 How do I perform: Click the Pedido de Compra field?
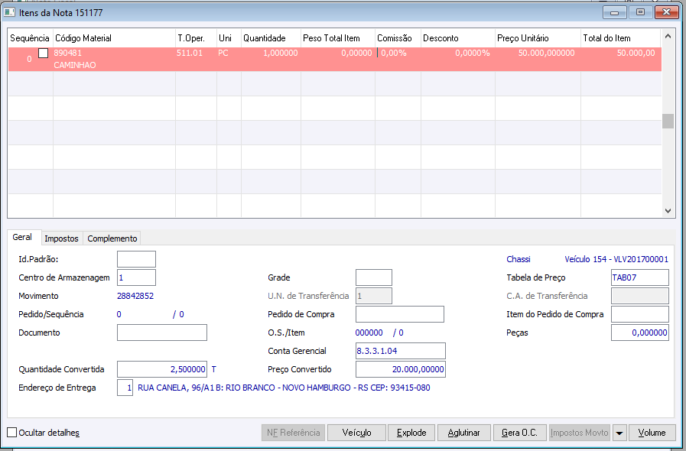400,314
